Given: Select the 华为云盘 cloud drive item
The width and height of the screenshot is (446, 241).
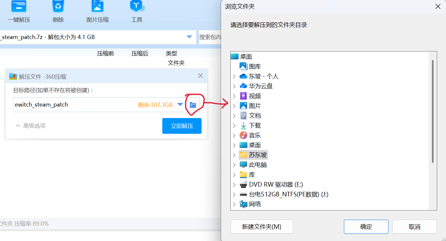Looking at the screenshot, I should point(260,86).
